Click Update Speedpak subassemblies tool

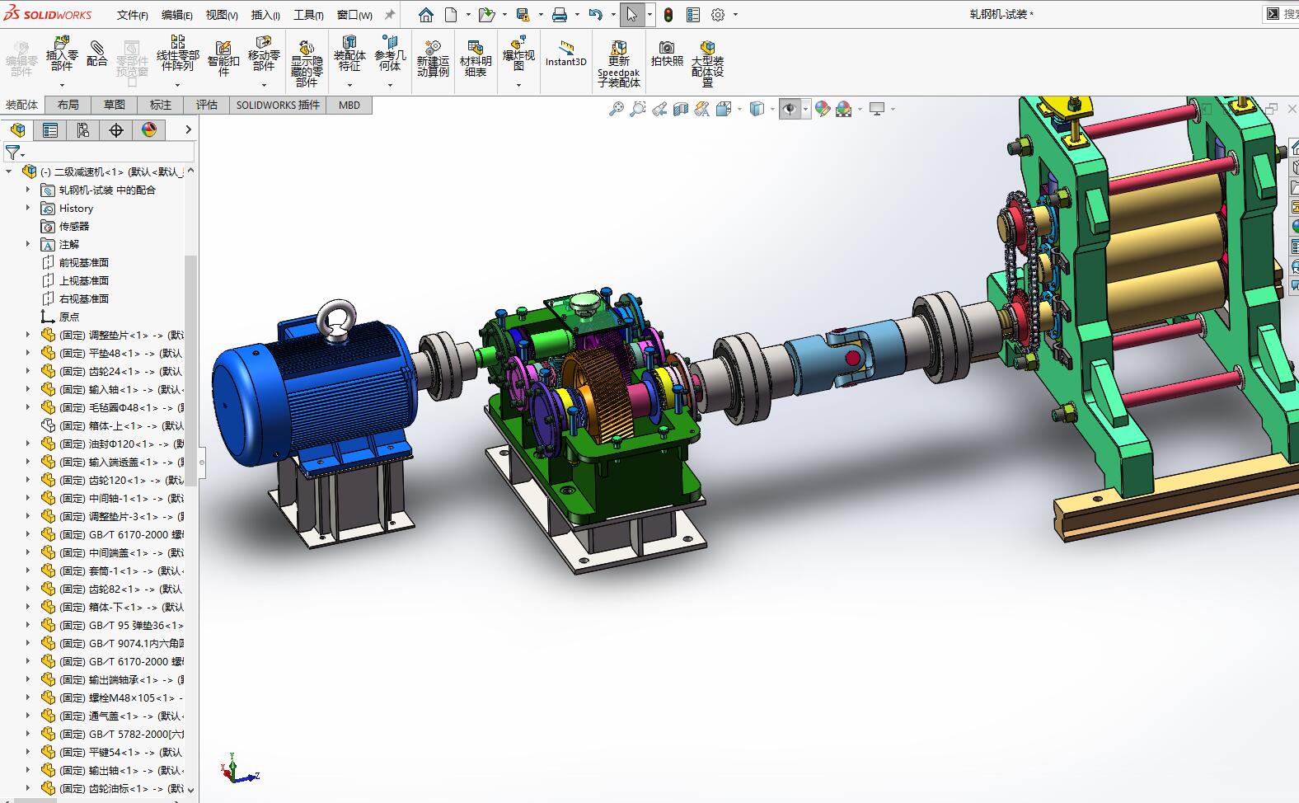619,63
